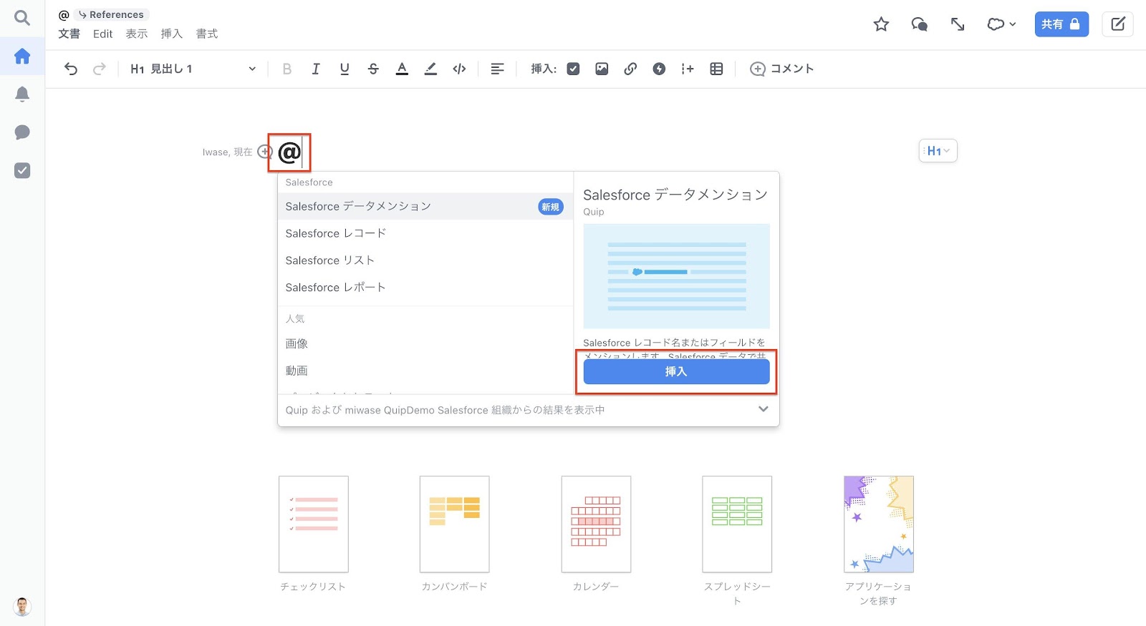Open the chat bubble dropdown
Viewport: 1146px width, 626px height.
(x=1001, y=24)
